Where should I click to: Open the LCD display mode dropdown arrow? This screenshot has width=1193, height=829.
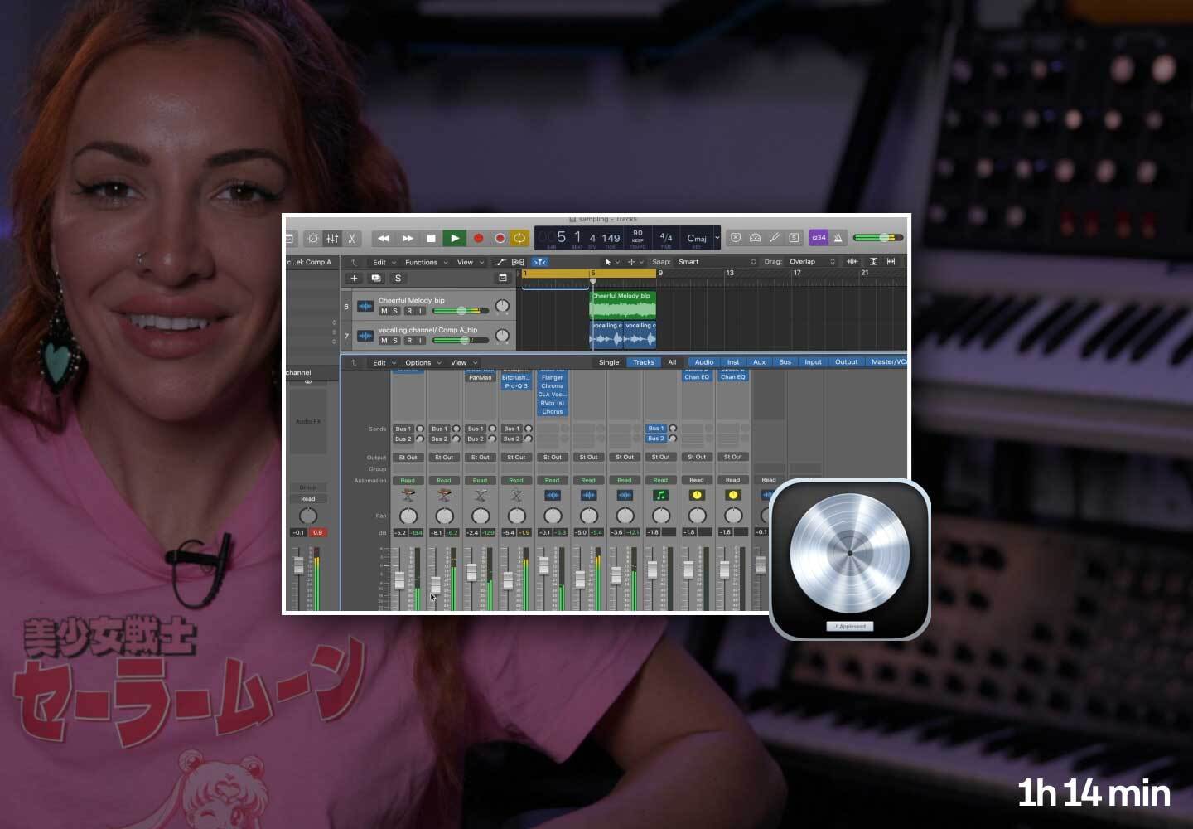[x=717, y=238]
